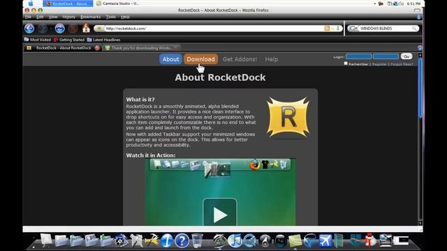Click the Stop loading button
The width and height of the screenshot is (447, 251).
coord(73,29)
